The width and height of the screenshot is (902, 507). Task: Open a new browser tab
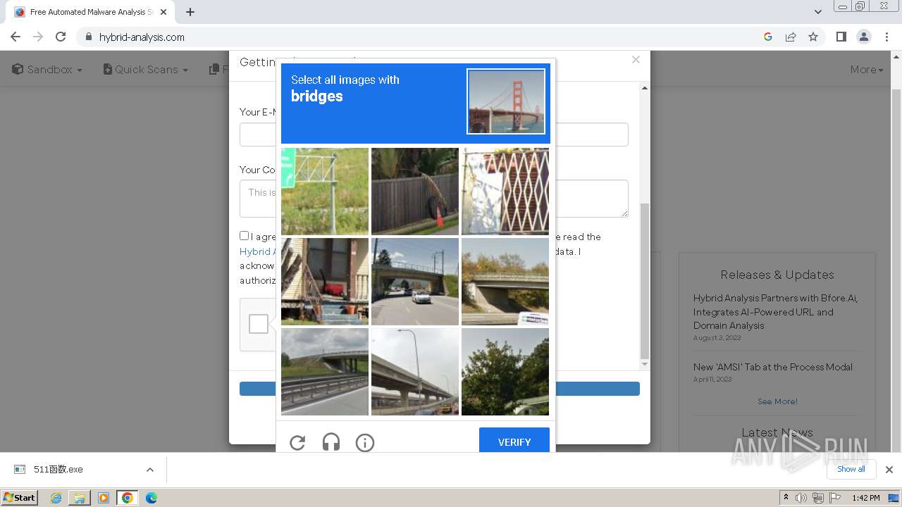190,12
